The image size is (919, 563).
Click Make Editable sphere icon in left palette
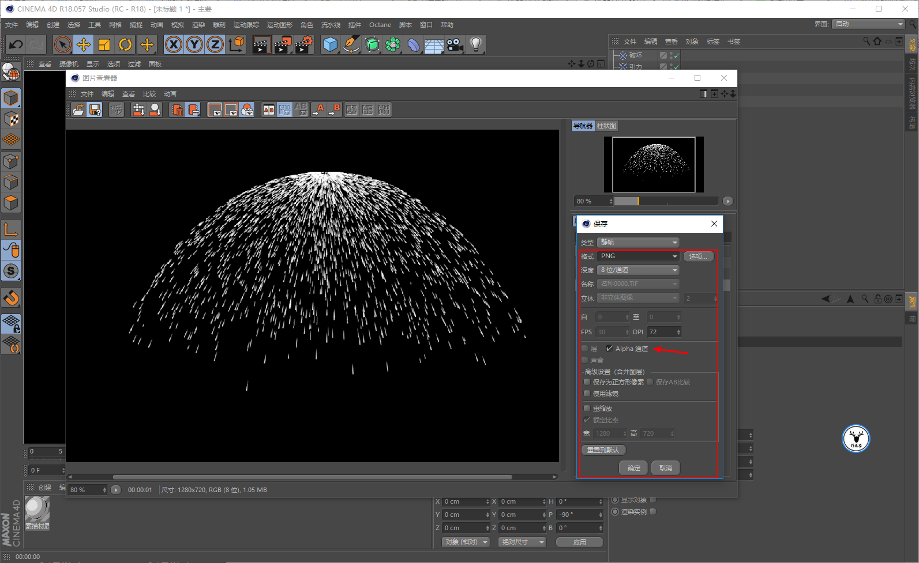click(11, 71)
